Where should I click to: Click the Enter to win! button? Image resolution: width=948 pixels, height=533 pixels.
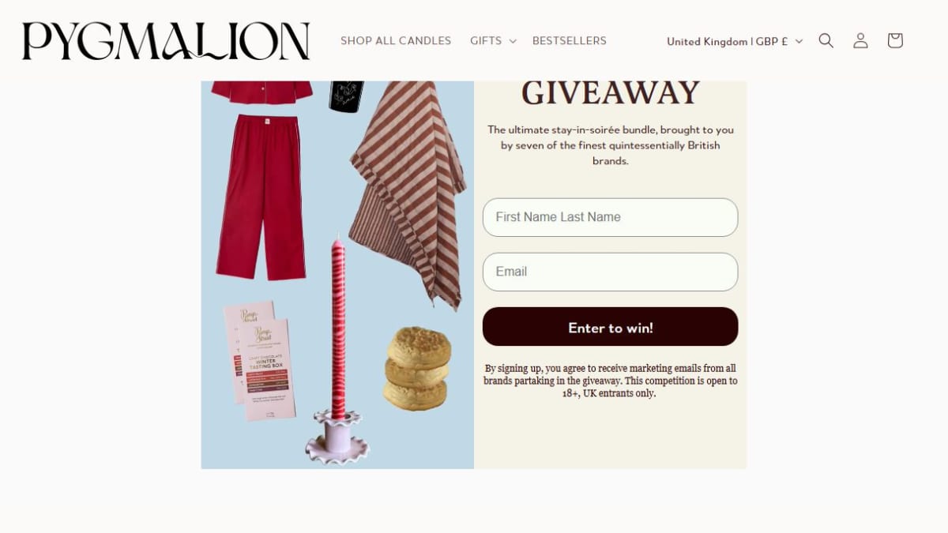coord(611,327)
